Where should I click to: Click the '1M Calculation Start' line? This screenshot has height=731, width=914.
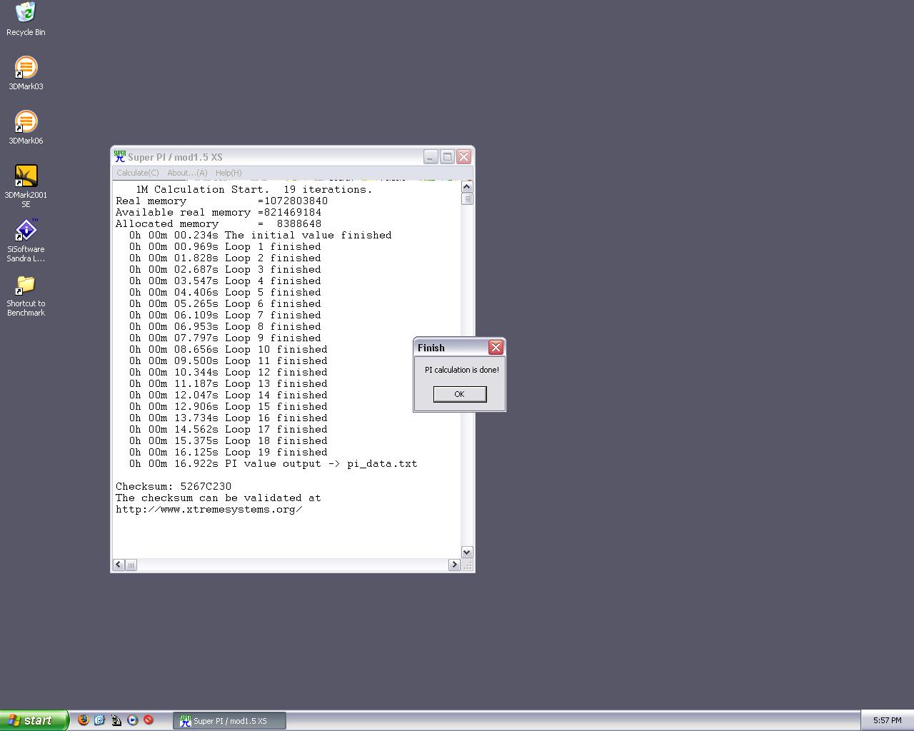[254, 189]
